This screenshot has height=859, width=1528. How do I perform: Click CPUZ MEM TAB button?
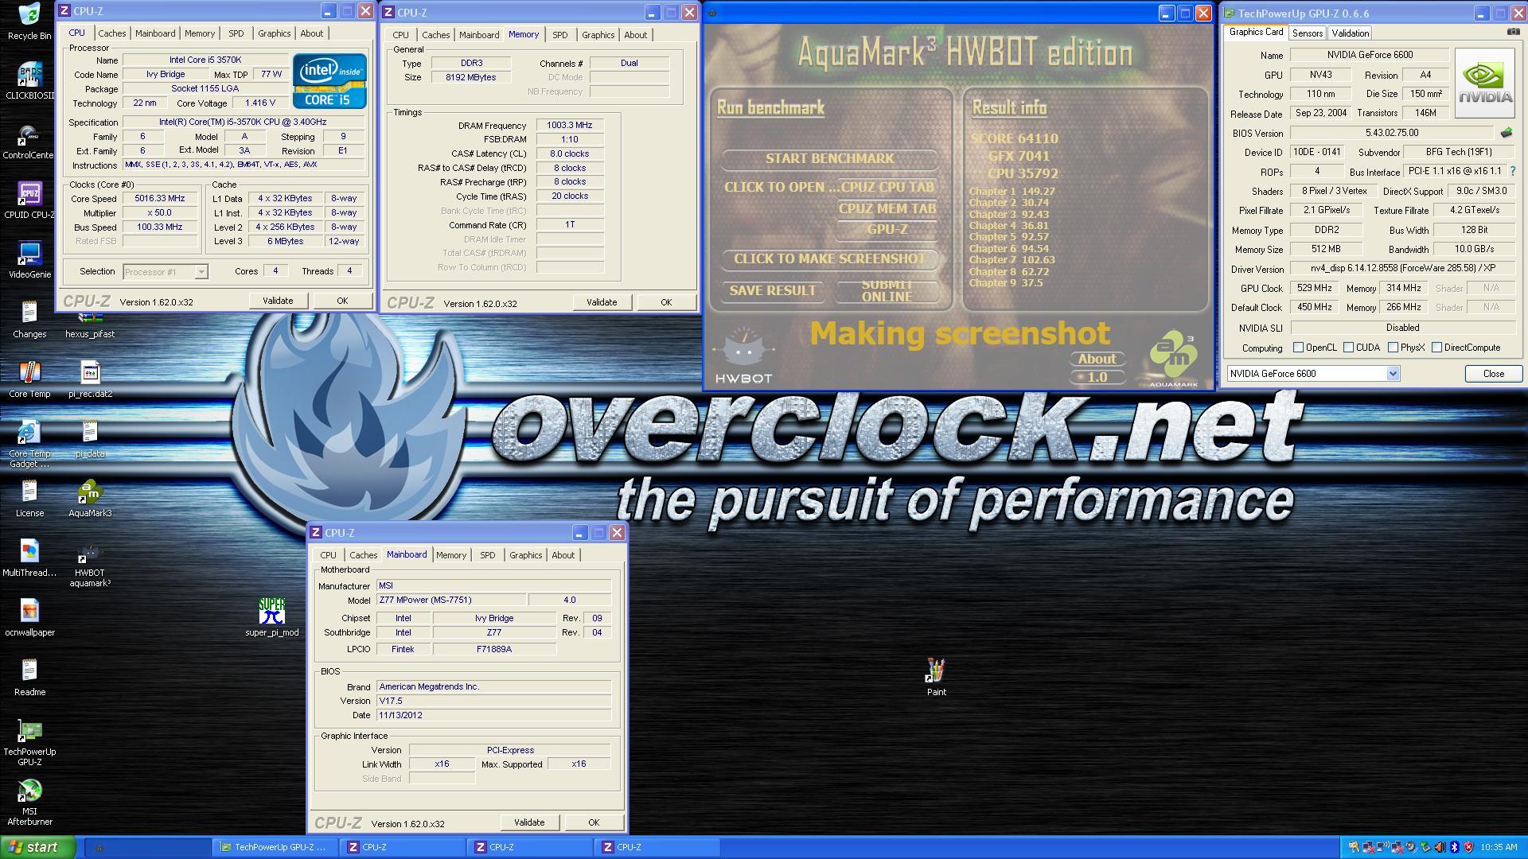tap(887, 209)
